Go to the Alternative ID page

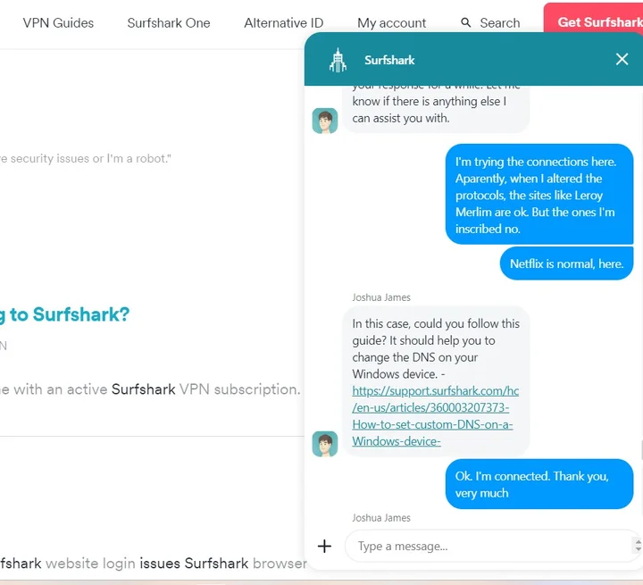pyautogui.click(x=283, y=22)
